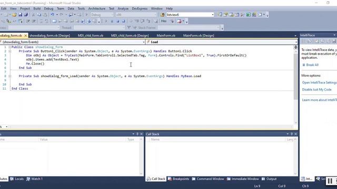Cut the selection with the scissors icon
Screen dimensions: 337x189
(x=33, y=15)
